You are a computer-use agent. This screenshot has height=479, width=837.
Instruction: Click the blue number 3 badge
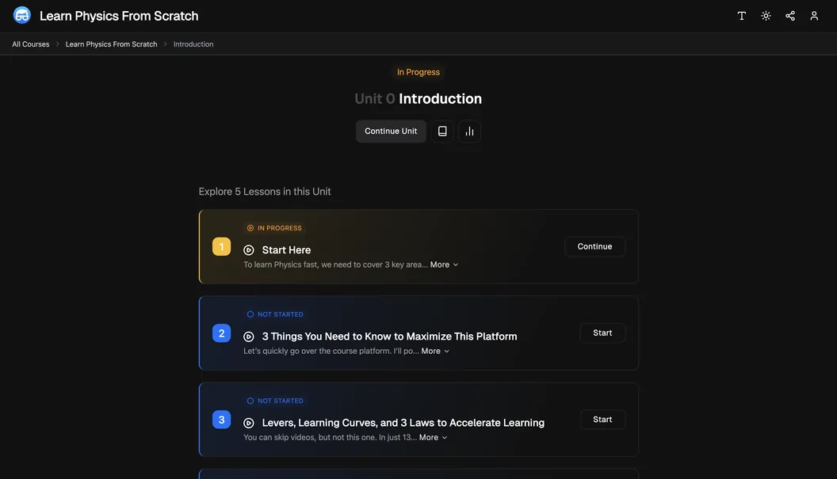pyautogui.click(x=221, y=420)
